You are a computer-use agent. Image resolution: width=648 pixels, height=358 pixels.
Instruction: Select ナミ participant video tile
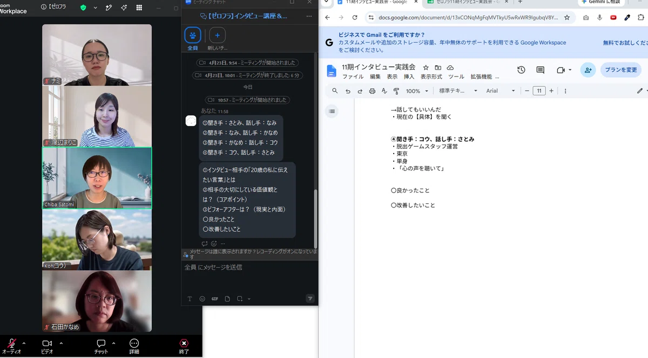[97, 55]
